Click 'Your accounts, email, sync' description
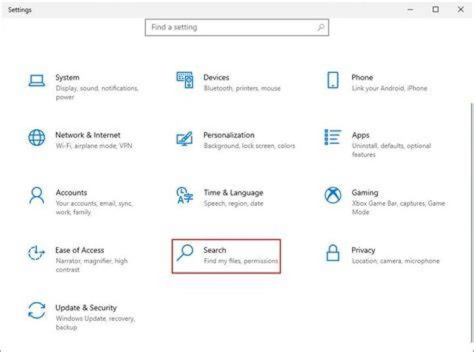The image size is (474, 352). [93, 208]
